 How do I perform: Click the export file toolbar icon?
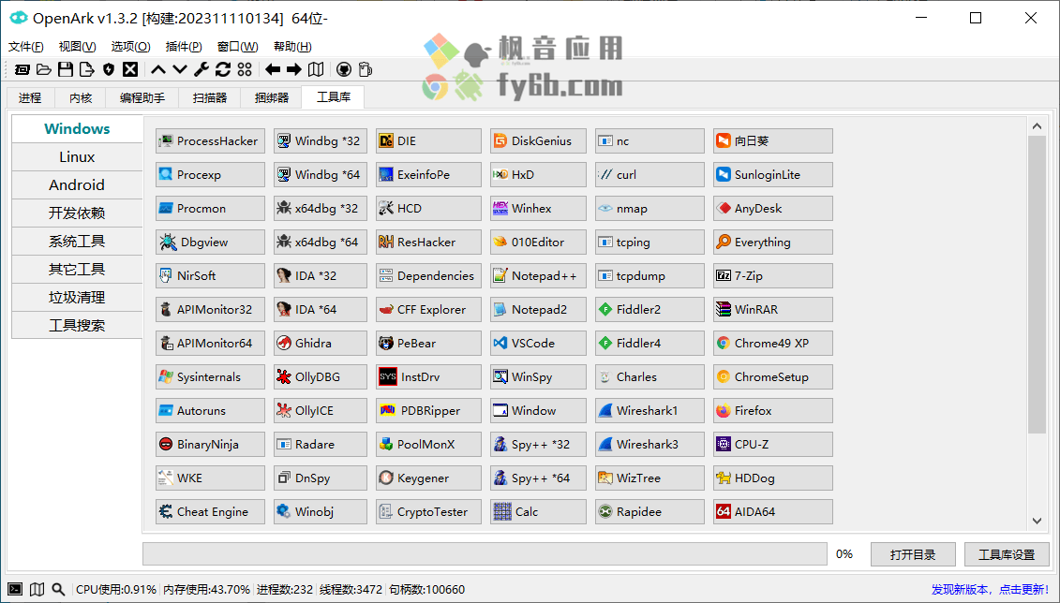tap(87, 69)
